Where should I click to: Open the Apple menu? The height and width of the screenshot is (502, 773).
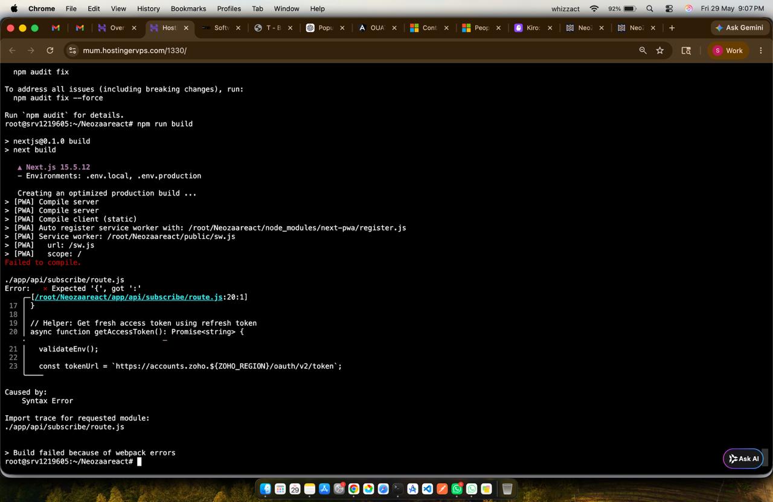coord(14,8)
